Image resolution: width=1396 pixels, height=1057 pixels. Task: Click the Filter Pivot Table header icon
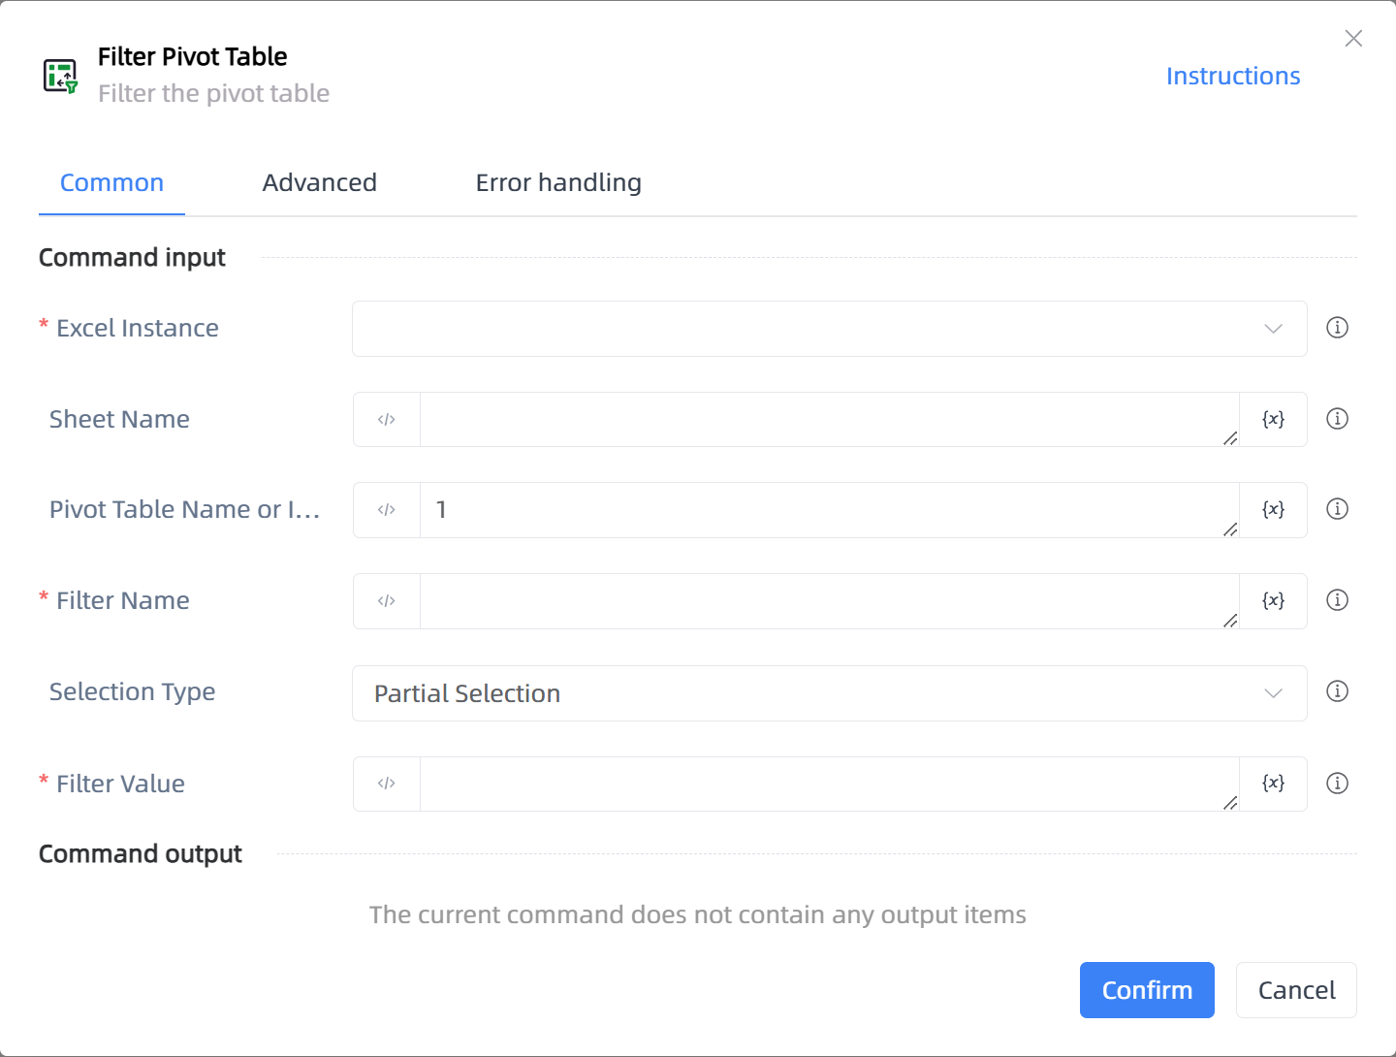tap(60, 76)
